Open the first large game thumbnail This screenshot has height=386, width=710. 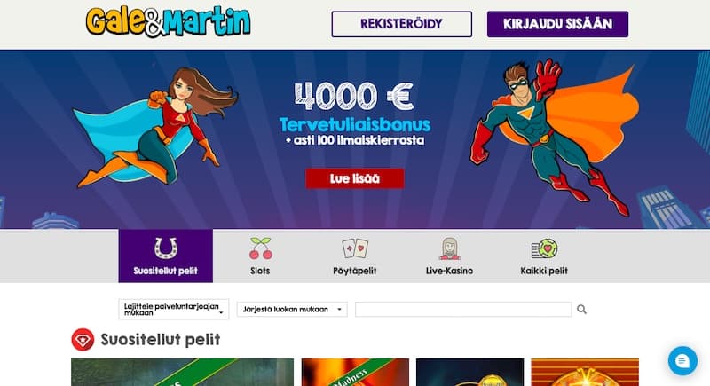[x=183, y=373]
